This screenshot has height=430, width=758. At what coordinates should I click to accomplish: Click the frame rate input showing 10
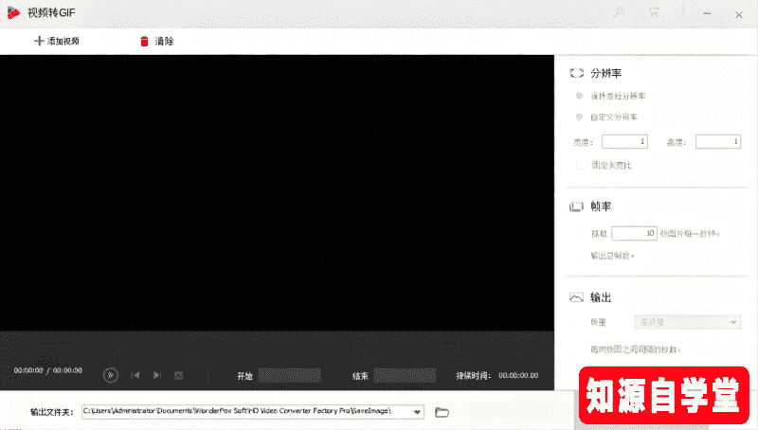click(x=634, y=233)
